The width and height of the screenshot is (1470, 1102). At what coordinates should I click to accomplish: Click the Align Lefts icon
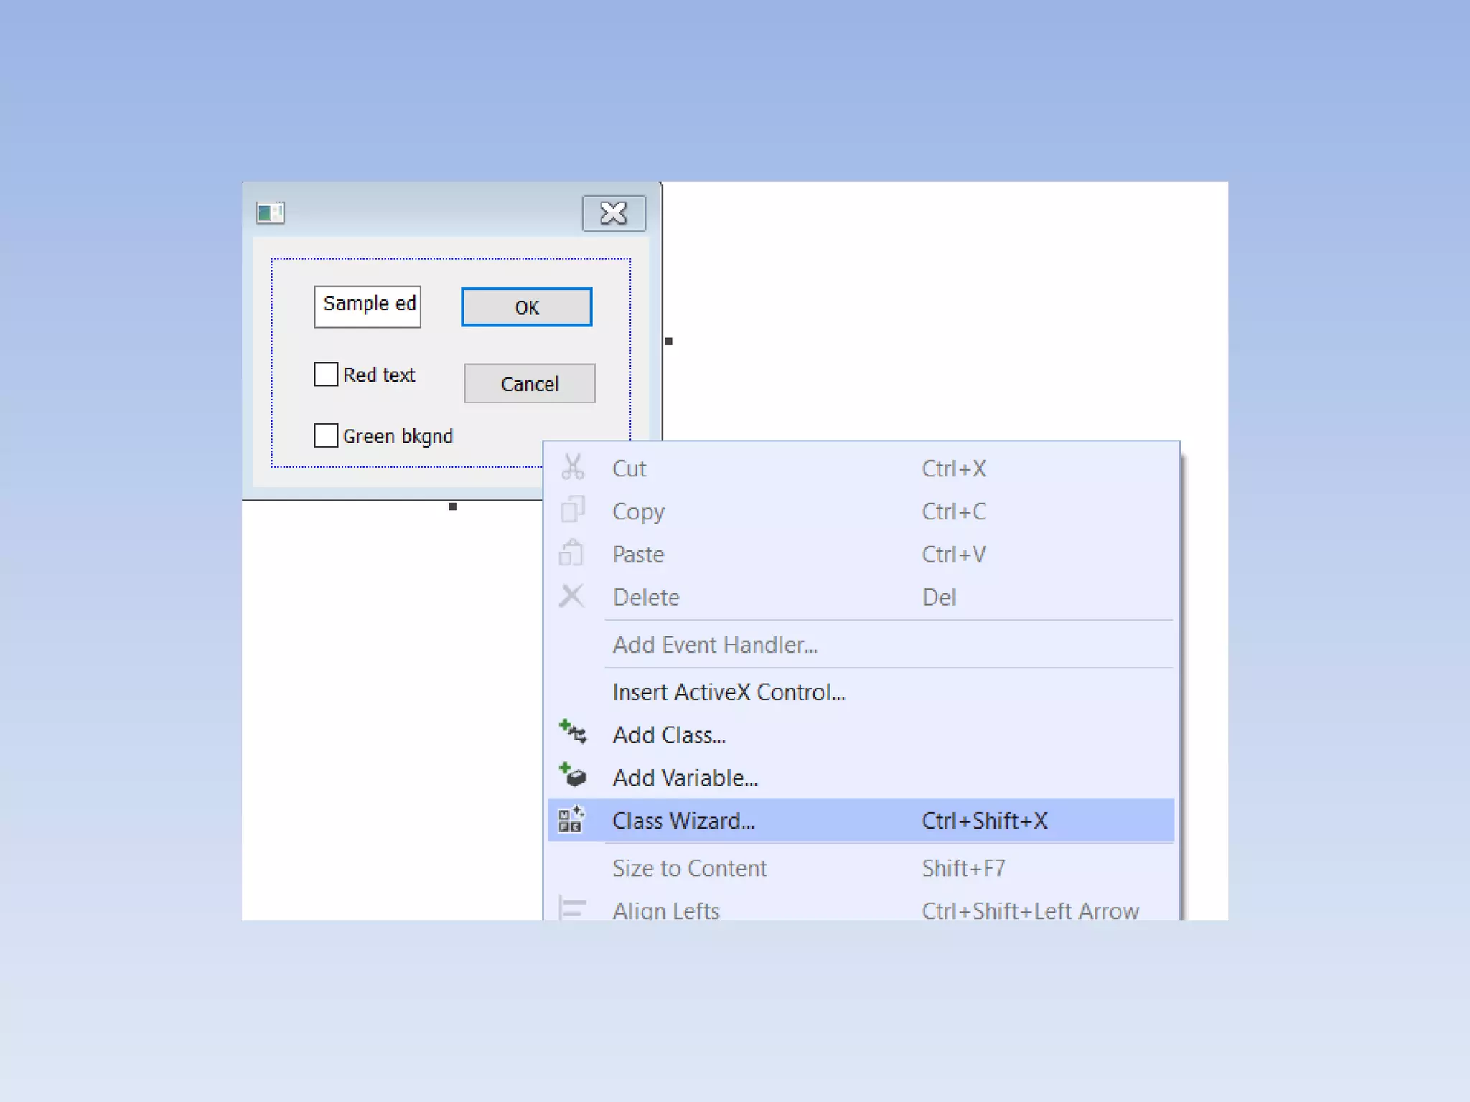[572, 909]
